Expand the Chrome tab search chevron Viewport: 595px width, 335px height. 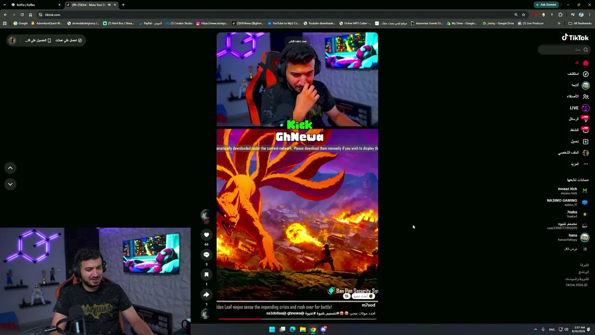[x=5, y=5]
